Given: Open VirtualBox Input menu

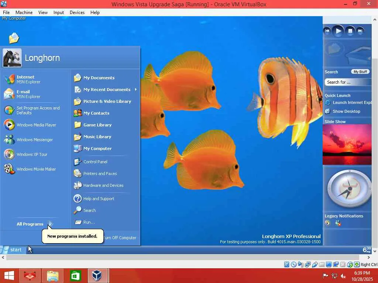Looking at the screenshot, I should (59, 12).
